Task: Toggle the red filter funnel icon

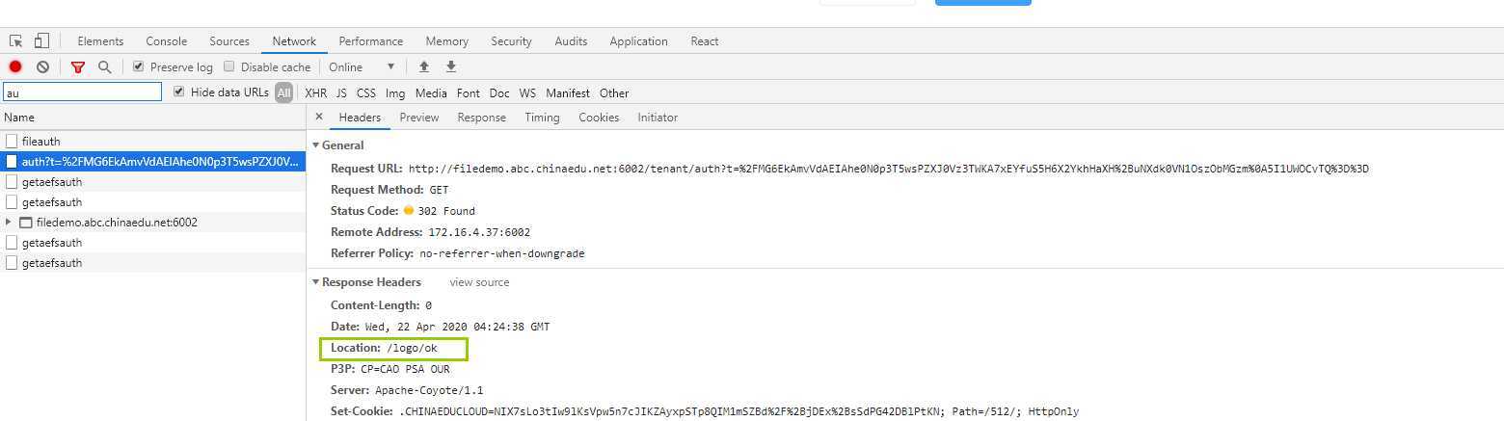Action: click(x=78, y=66)
